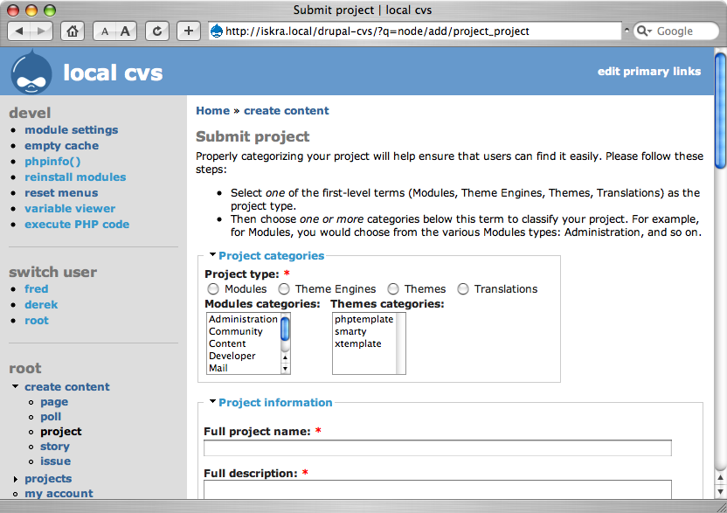This screenshot has height=513, width=727.
Task: Select smarty in Themes categories
Action: [x=364, y=331]
